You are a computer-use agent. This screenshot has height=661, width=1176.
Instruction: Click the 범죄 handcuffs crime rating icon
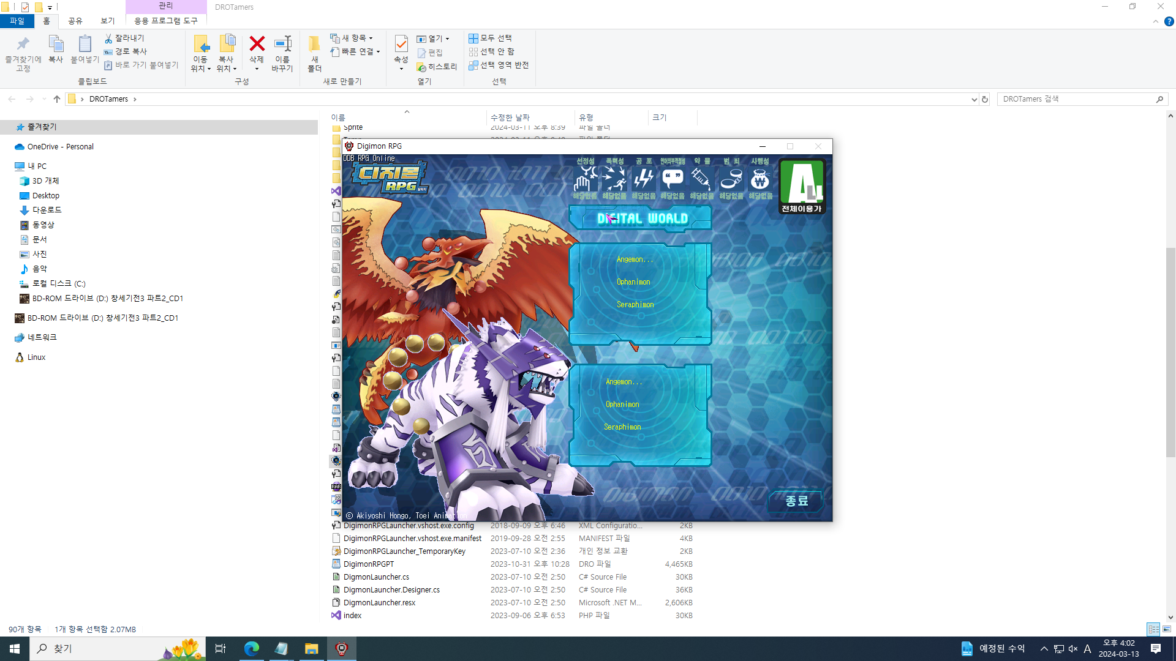[731, 179]
